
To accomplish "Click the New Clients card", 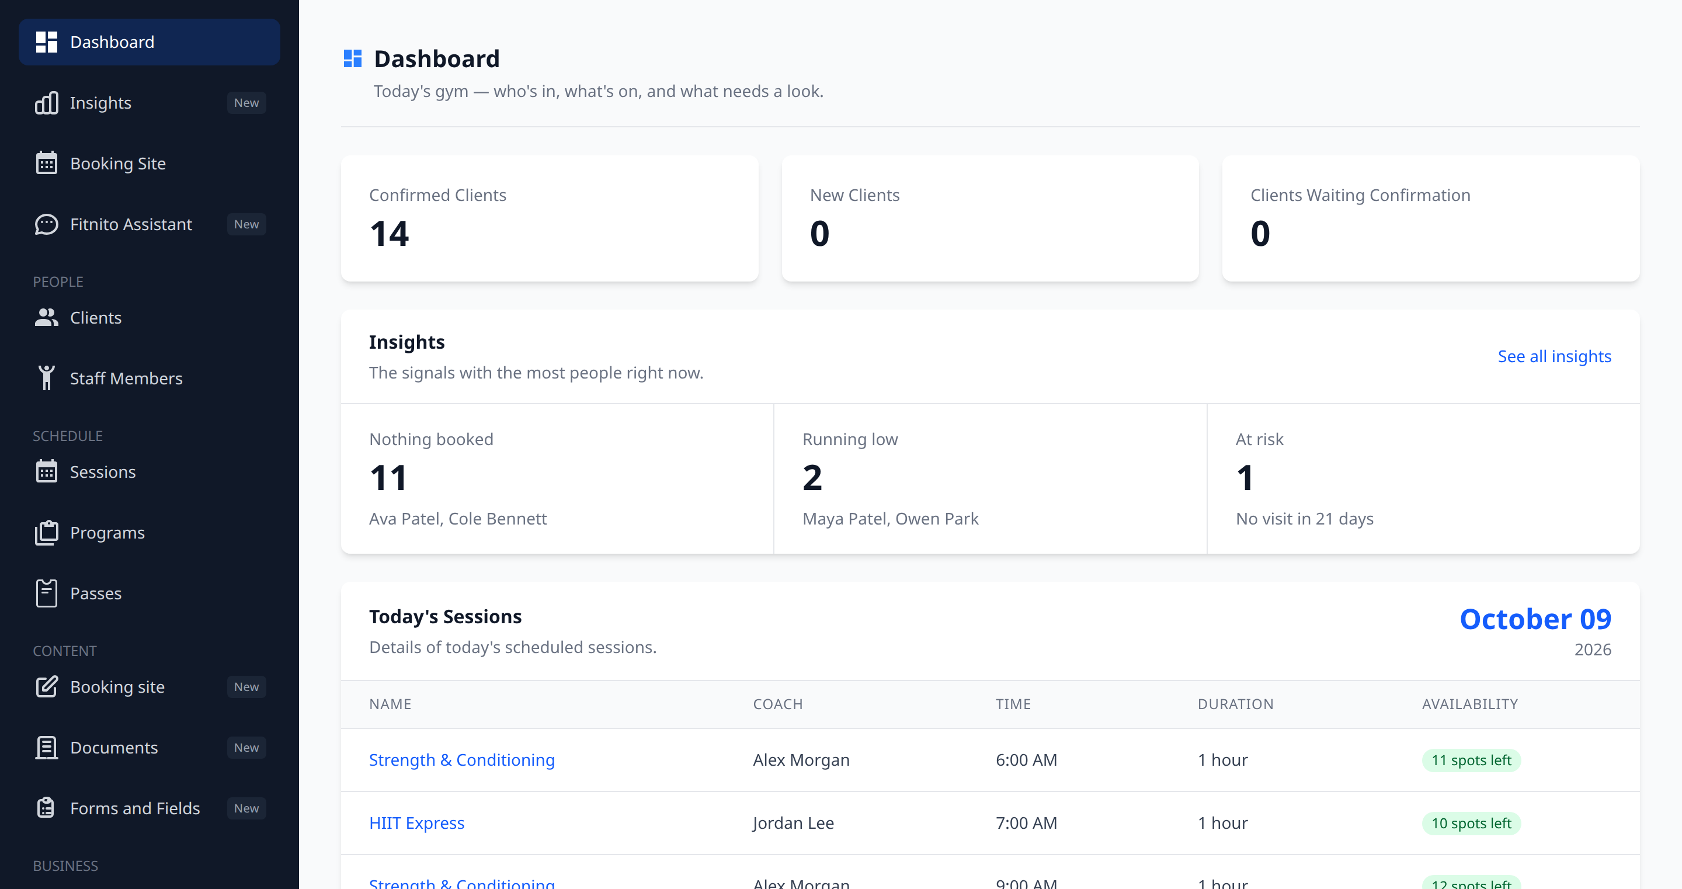I will (990, 219).
